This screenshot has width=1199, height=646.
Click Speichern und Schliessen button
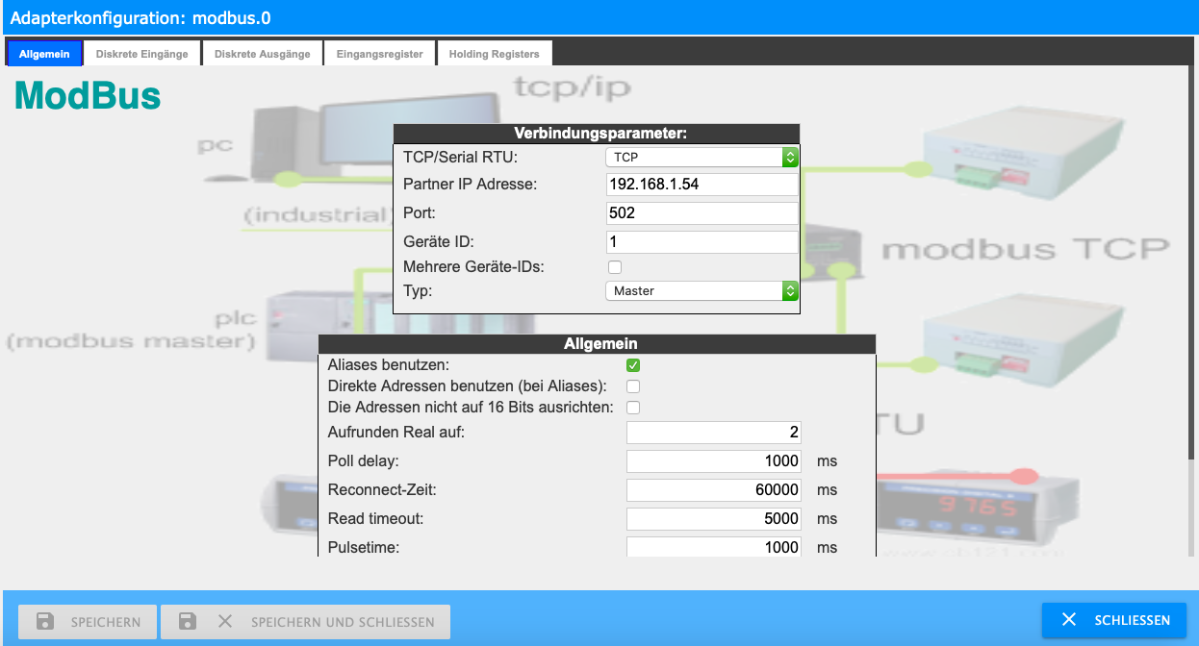(x=305, y=621)
